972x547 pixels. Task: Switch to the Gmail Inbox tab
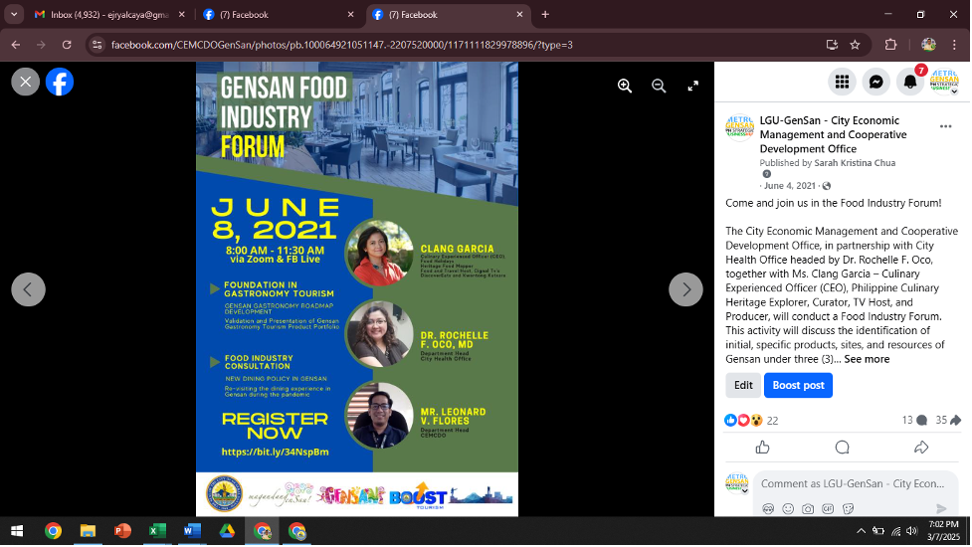tap(99, 15)
